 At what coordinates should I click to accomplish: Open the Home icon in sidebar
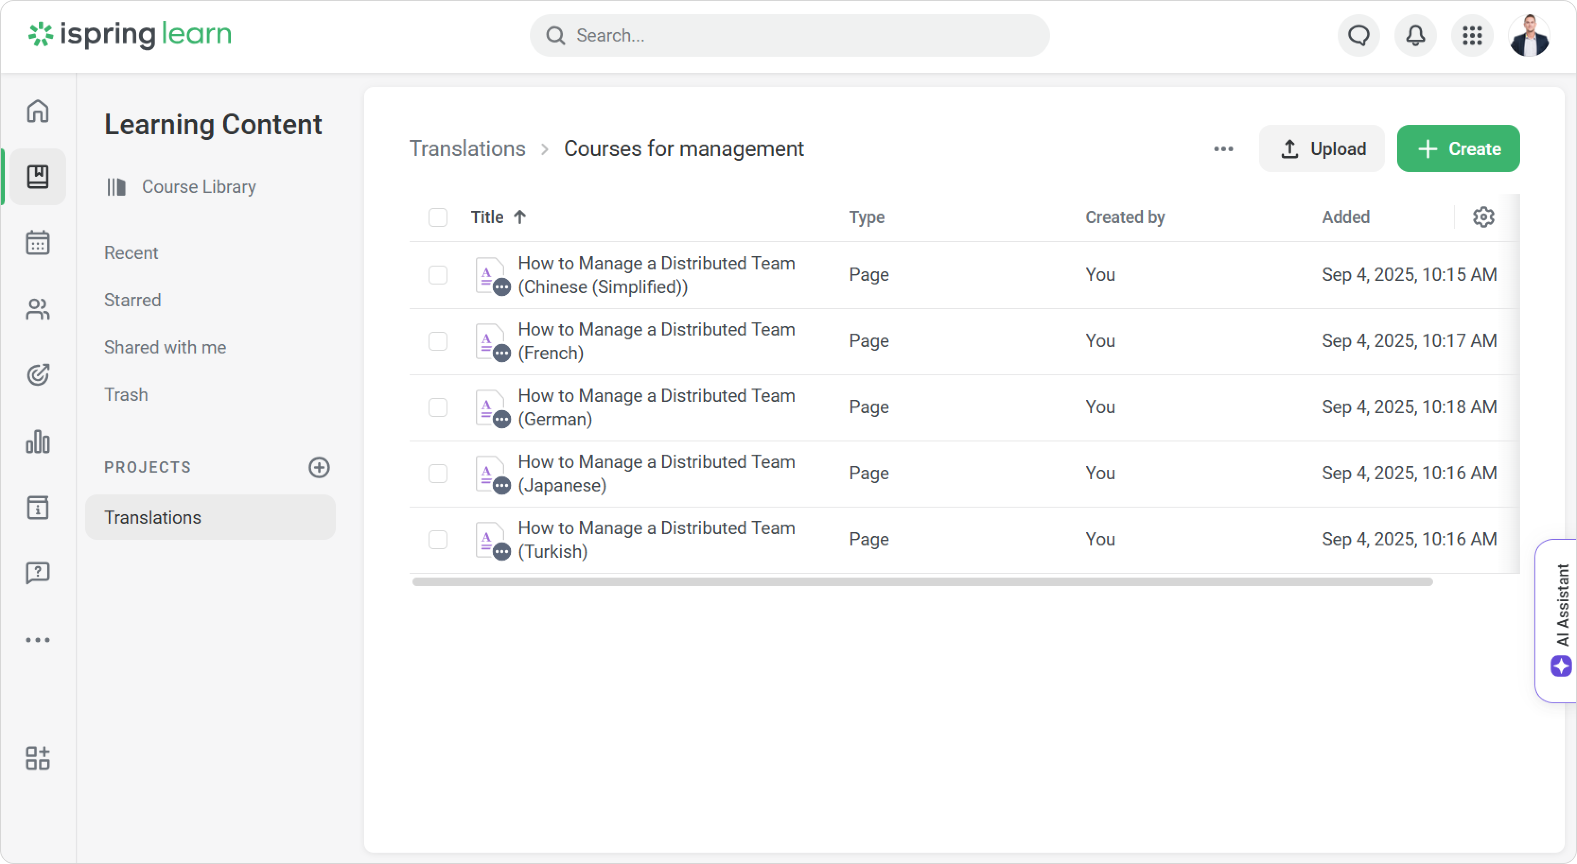[38, 112]
